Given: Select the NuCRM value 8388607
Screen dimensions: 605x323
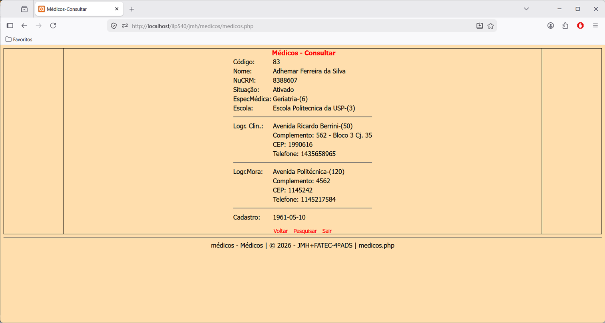Looking at the screenshot, I should (x=285, y=80).
